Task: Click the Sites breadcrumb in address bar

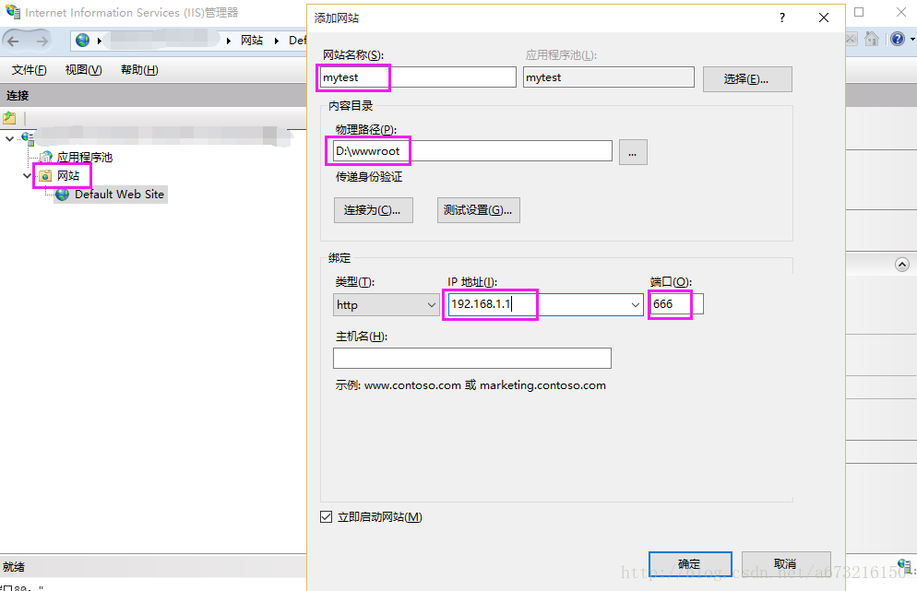Action: click(252, 41)
